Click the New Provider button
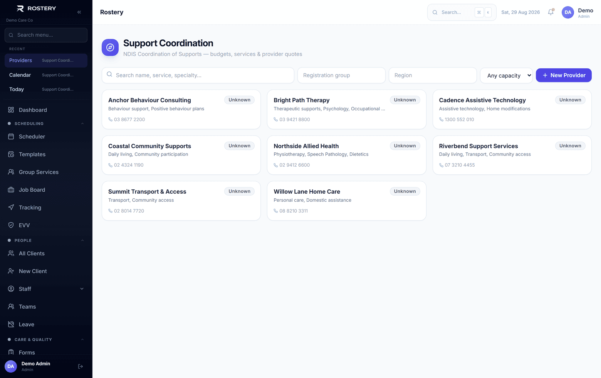Image resolution: width=601 pixels, height=378 pixels. pyautogui.click(x=564, y=75)
